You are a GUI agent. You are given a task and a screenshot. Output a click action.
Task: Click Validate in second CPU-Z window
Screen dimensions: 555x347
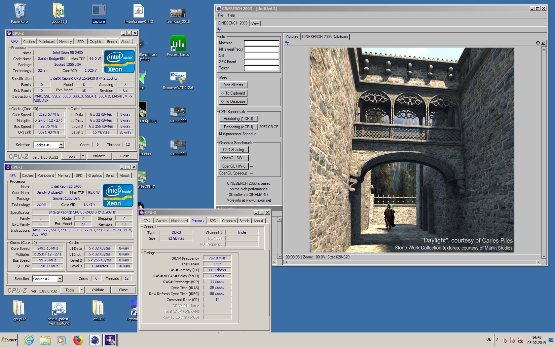pos(98,290)
